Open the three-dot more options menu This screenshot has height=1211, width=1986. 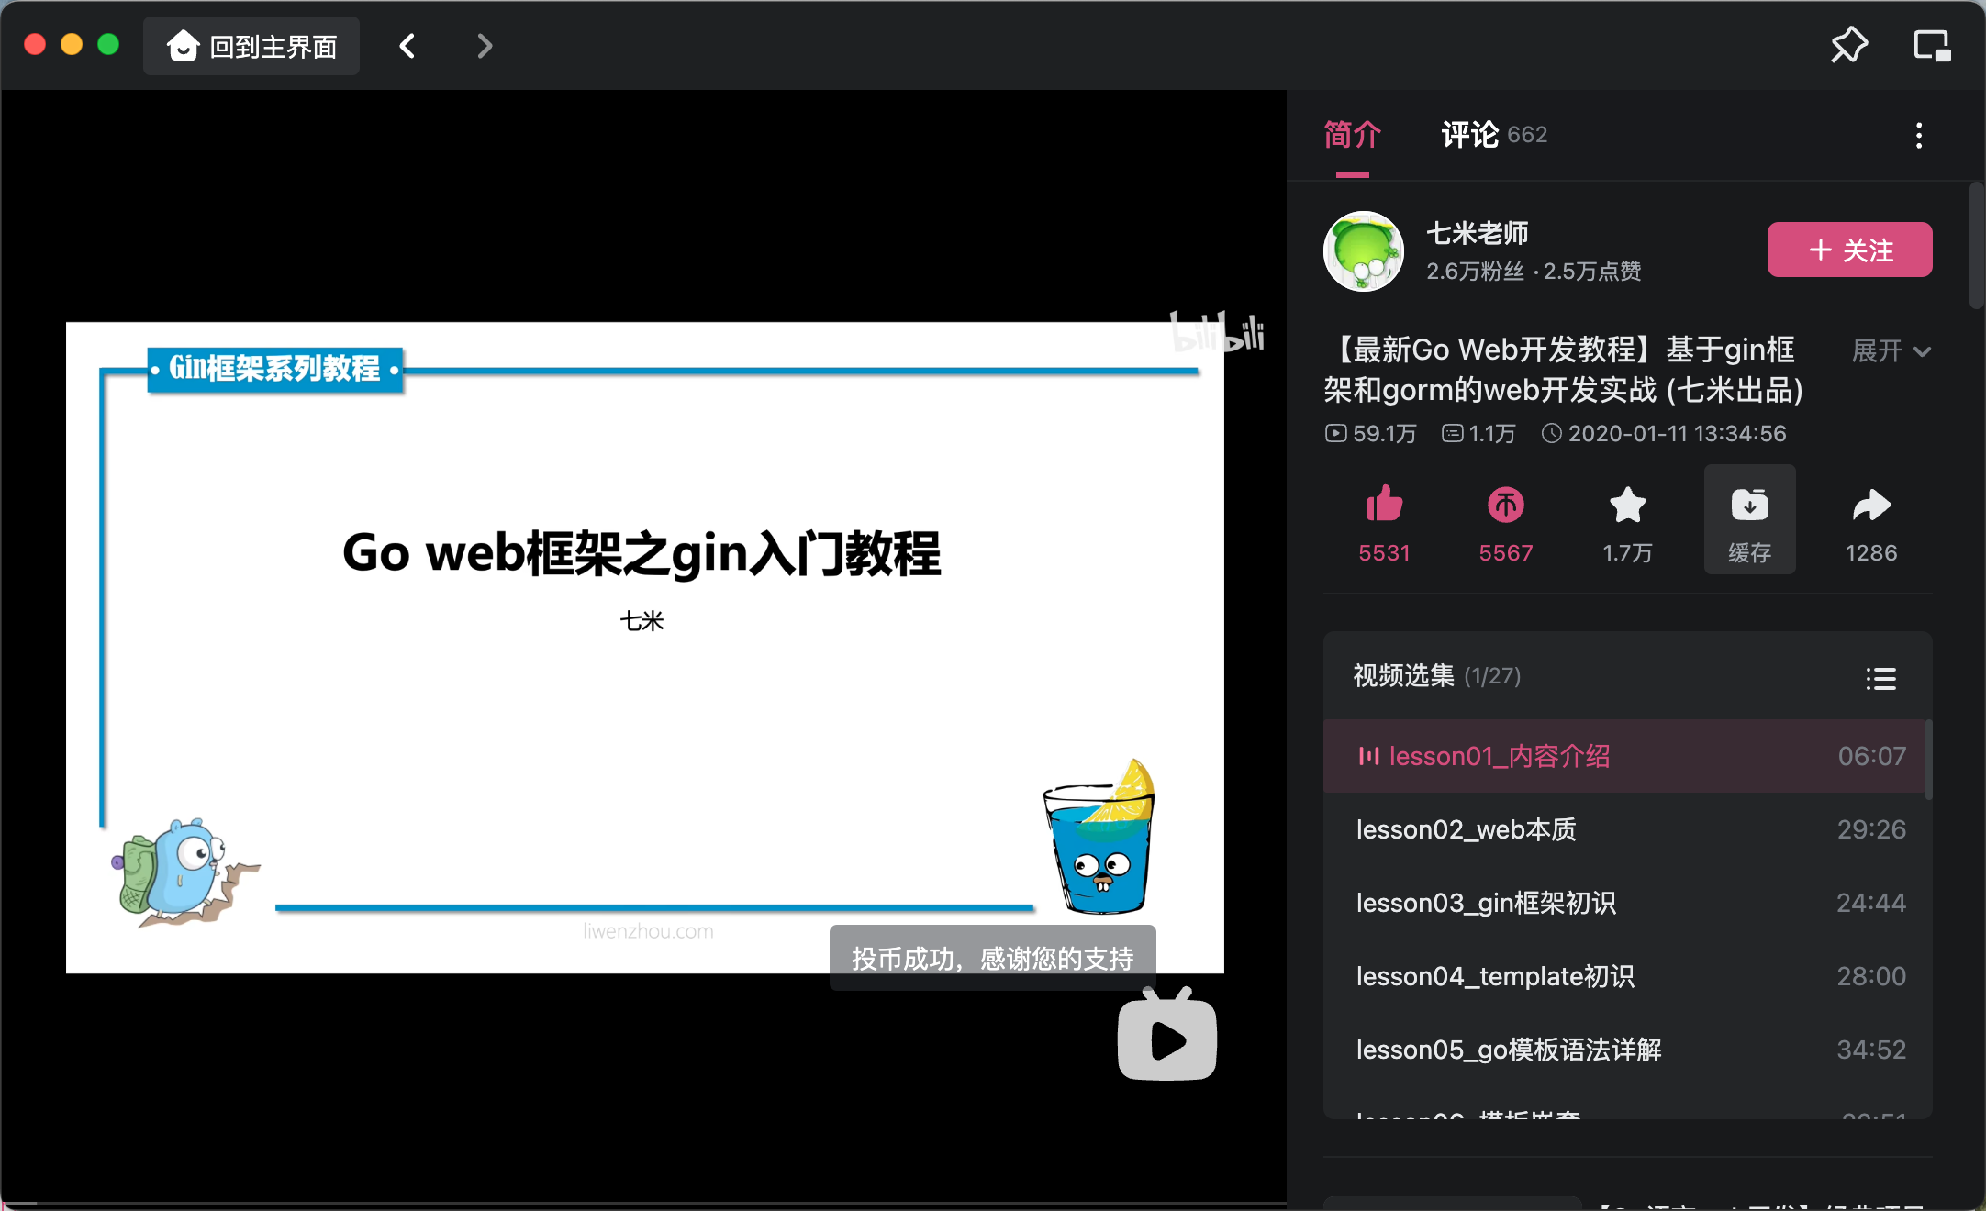pyautogui.click(x=1918, y=136)
